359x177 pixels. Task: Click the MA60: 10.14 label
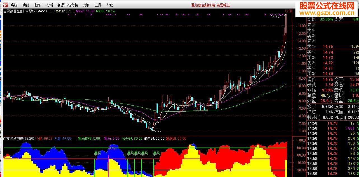tap(105, 11)
